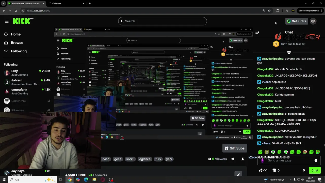The height and width of the screenshot is (183, 325).
Task: Click the share icon beside the viewer count
Action: [x=233, y=159]
